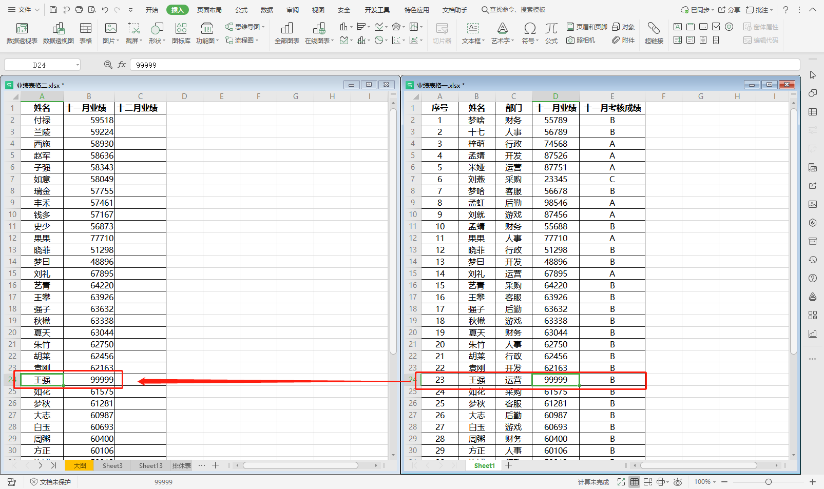Insert a 流程图 flowchart
This screenshot has width=824, height=489.
pyautogui.click(x=243, y=40)
